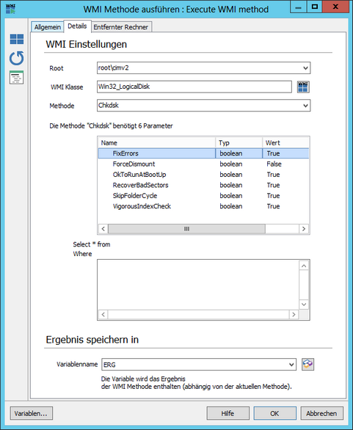The height and width of the screenshot is (430, 353).
Task: Maximize the WMI method window
Action: pyautogui.click(x=315, y=7)
